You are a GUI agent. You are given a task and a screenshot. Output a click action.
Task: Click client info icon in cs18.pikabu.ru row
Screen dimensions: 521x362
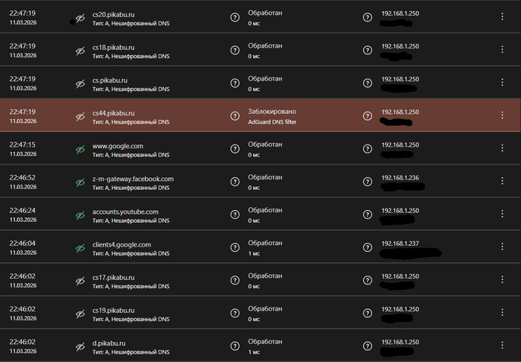click(x=367, y=50)
